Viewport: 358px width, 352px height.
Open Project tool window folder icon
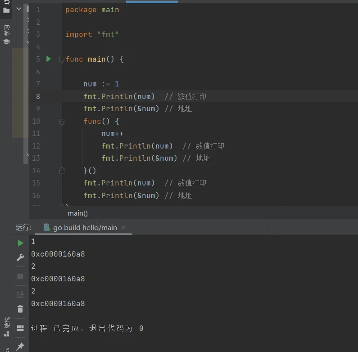6,10
